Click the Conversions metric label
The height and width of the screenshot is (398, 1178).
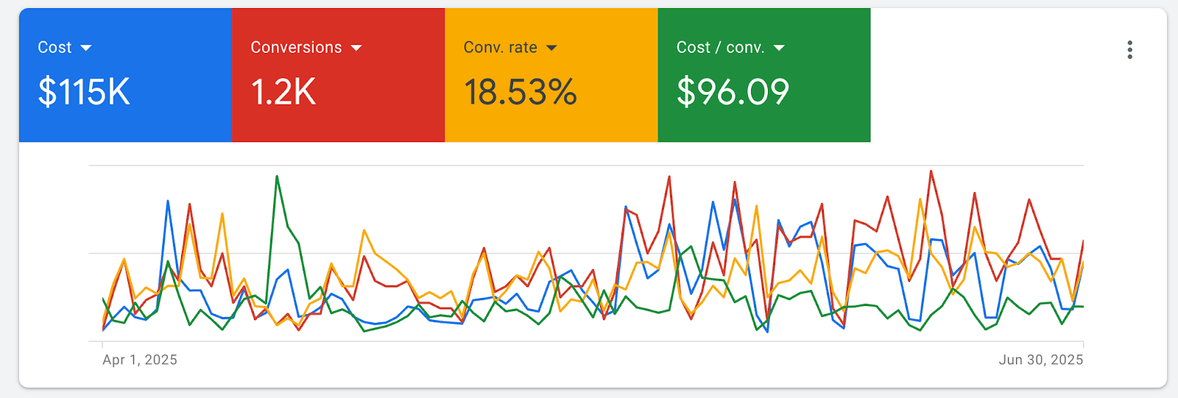(296, 48)
